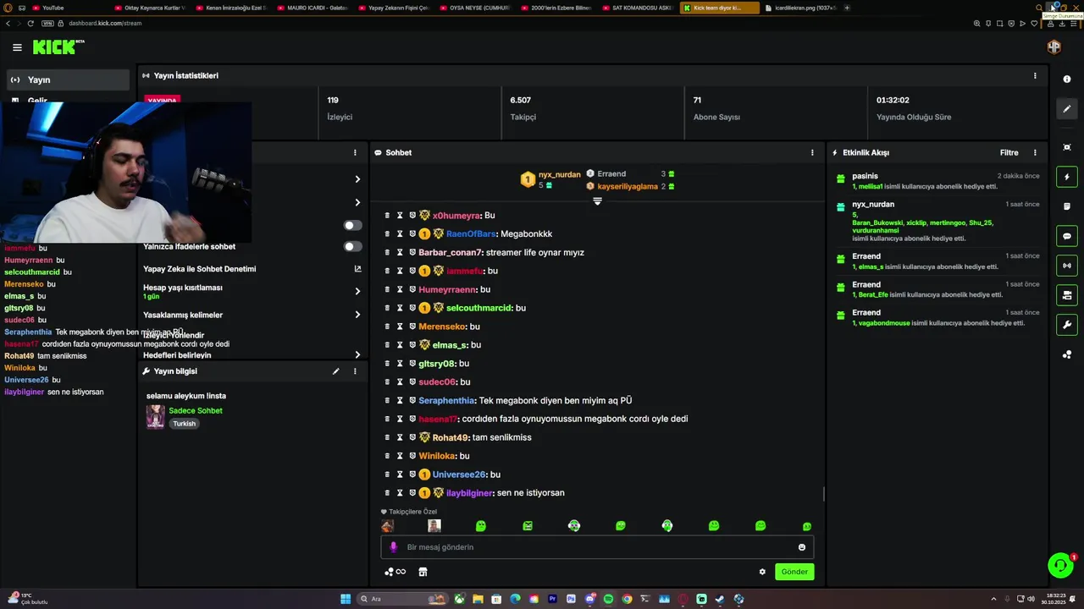This screenshot has width=1084, height=609.
Task: Open the Windows Start button on the taskbar
Action: coord(346,599)
